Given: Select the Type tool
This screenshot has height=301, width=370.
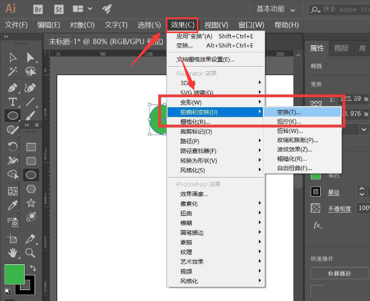Looking at the screenshot, I should point(13,101).
